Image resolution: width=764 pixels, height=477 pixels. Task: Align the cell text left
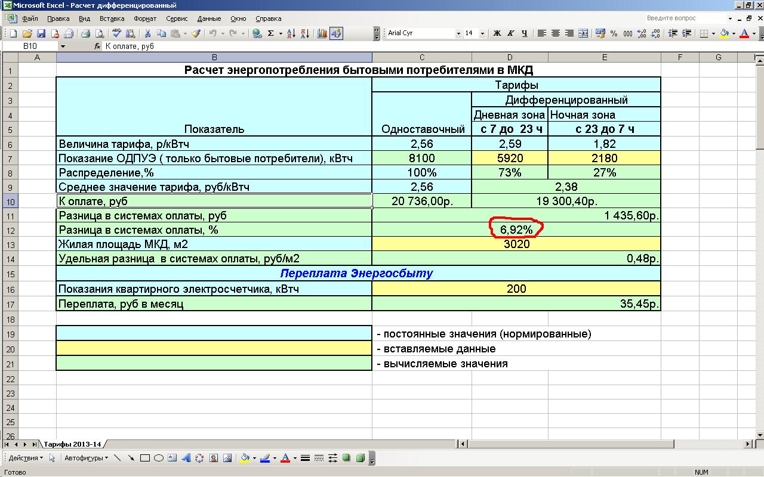pyautogui.click(x=542, y=33)
